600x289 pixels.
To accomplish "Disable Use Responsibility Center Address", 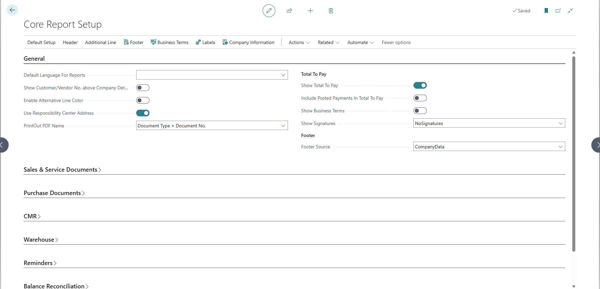I will [x=143, y=113].
